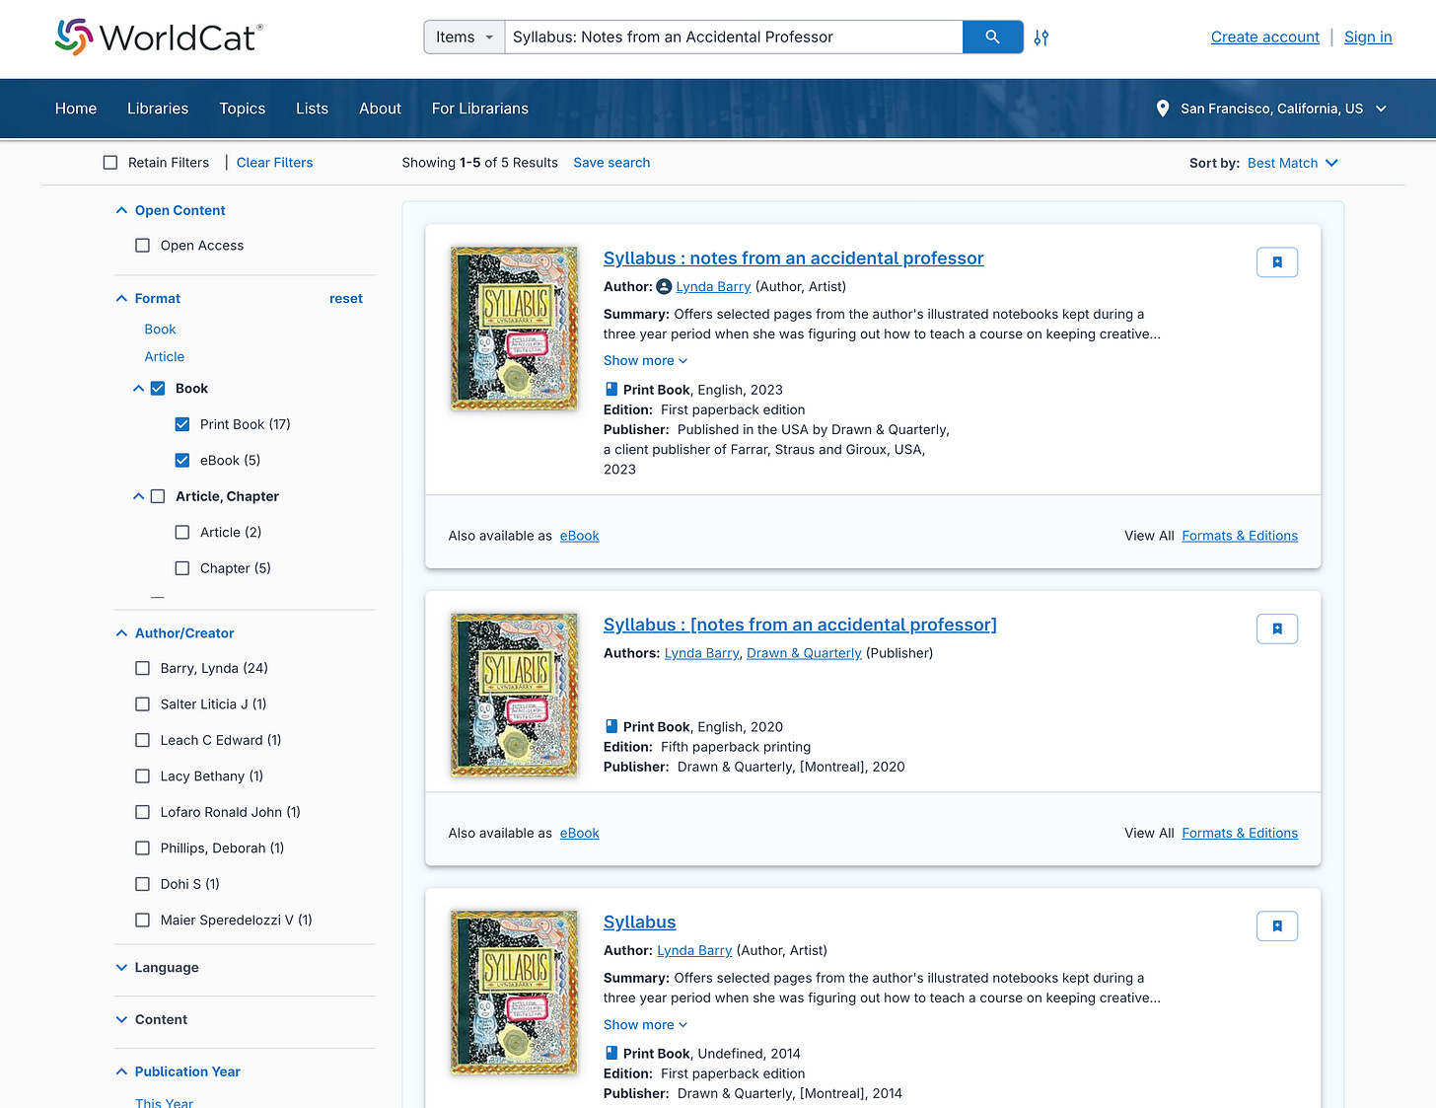The width and height of the screenshot is (1436, 1108).
Task: Filter by author Barry, Lynda (24)
Action: coord(142,668)
